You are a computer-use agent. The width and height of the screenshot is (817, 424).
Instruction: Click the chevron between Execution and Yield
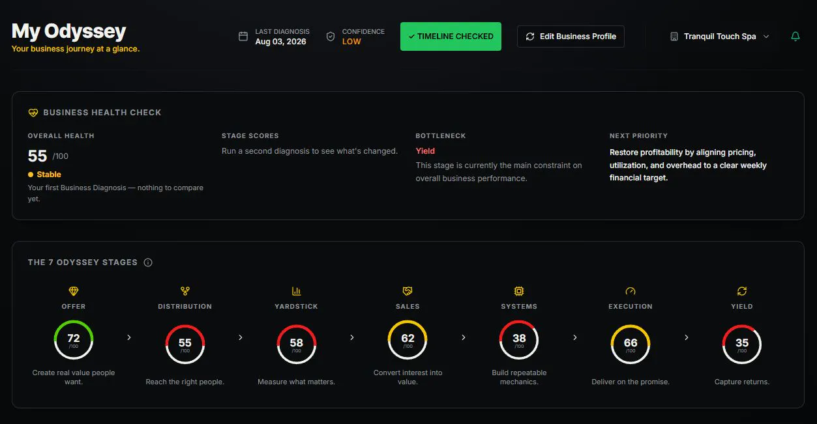coord(687,337)
